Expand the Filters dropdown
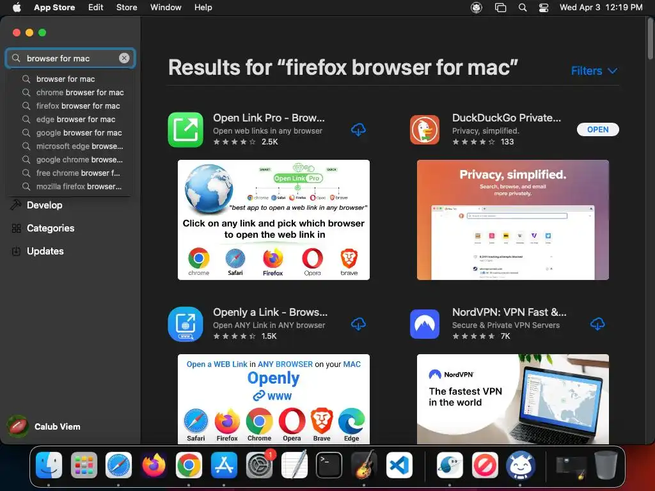Viewport: 655px width, 491px height. tap(594, 71)
